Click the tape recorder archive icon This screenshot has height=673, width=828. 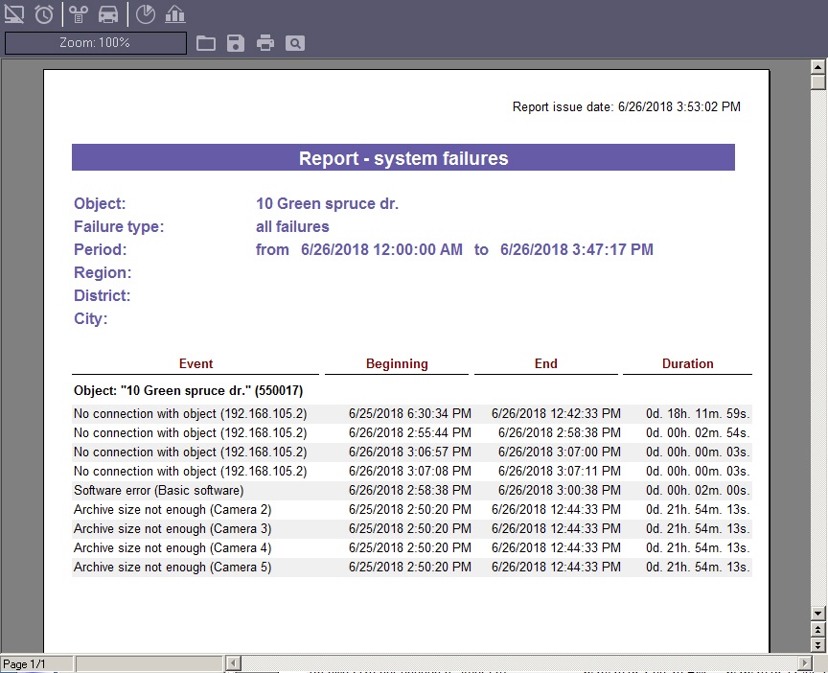79,14
